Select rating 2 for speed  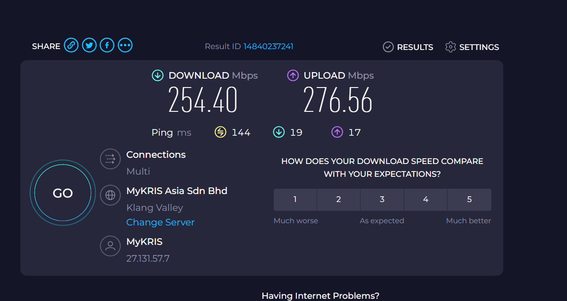(338, 200)
